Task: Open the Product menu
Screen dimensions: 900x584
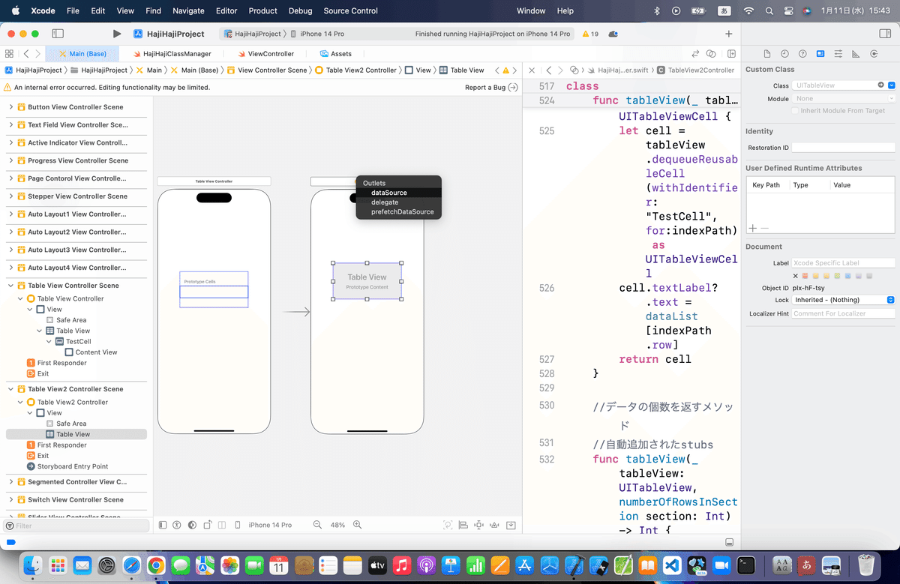Action: 263,11
